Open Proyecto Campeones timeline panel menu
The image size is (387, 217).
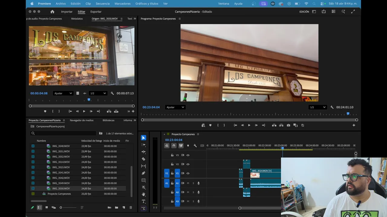point(198,134)
